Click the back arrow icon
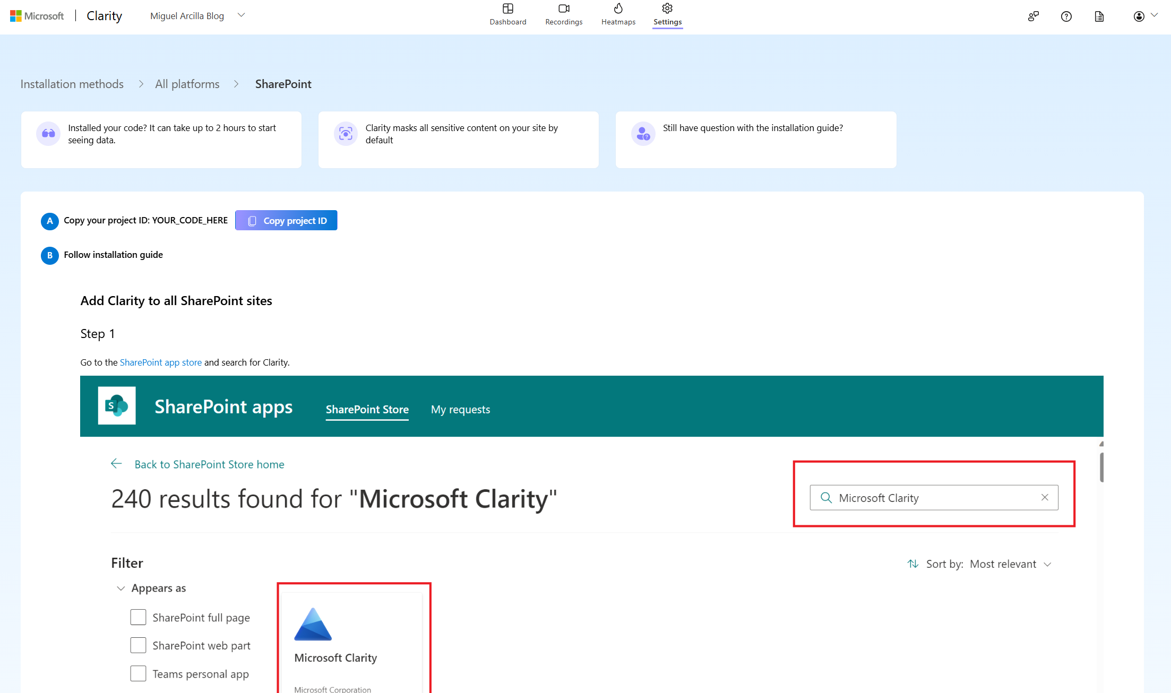The image size is (1171, 693). (x=116, y=464)
